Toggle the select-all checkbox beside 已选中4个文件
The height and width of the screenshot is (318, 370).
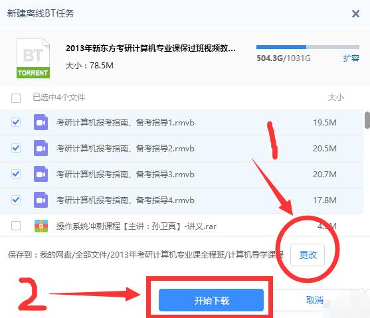tap(16, 98)
